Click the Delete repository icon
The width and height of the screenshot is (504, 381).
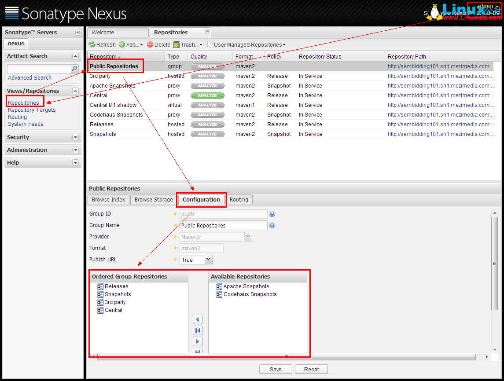click(150, 44)
